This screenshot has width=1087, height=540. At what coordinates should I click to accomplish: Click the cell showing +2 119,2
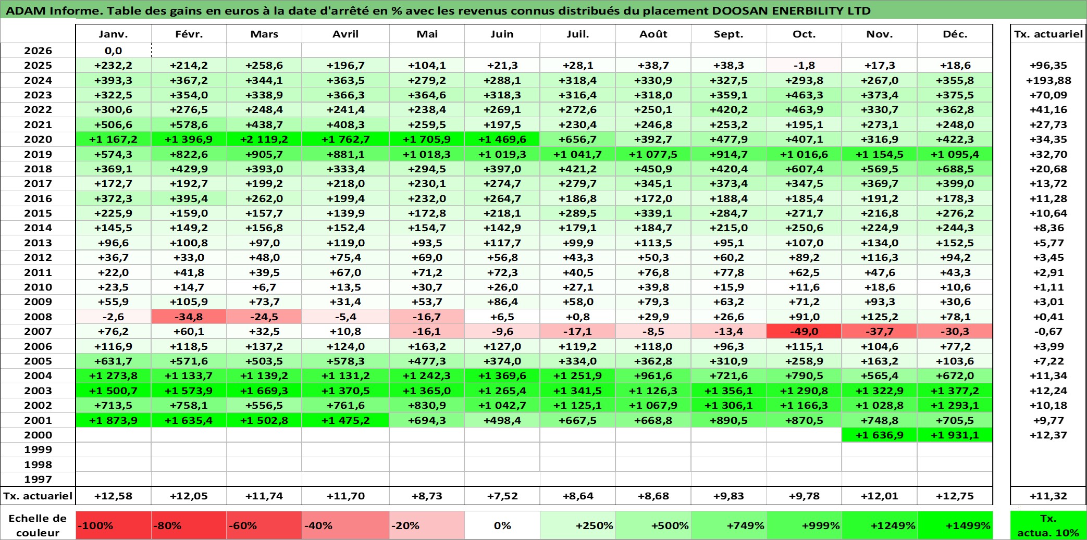point(264,139)
